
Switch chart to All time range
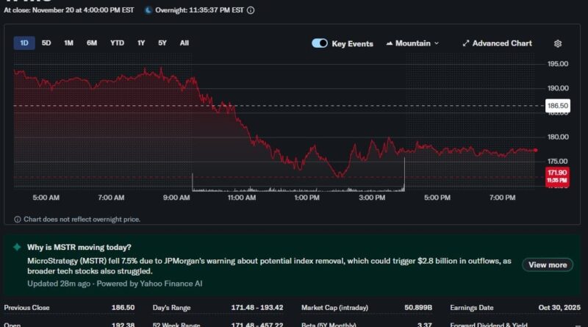[x=184, y=43]
